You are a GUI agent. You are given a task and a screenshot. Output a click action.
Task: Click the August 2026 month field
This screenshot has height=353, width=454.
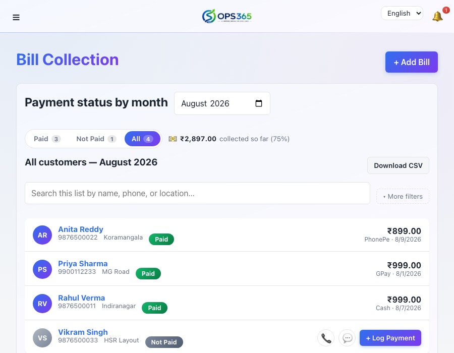222,103
